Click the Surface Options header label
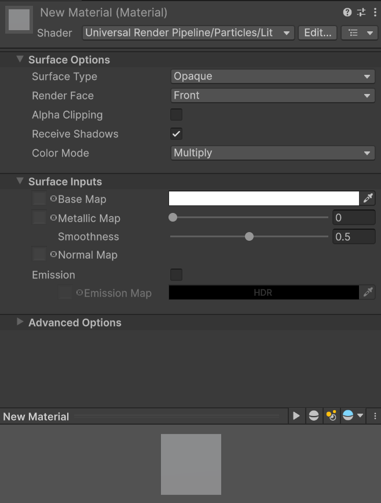Screen dimensions: 381x503 [69, 60]
